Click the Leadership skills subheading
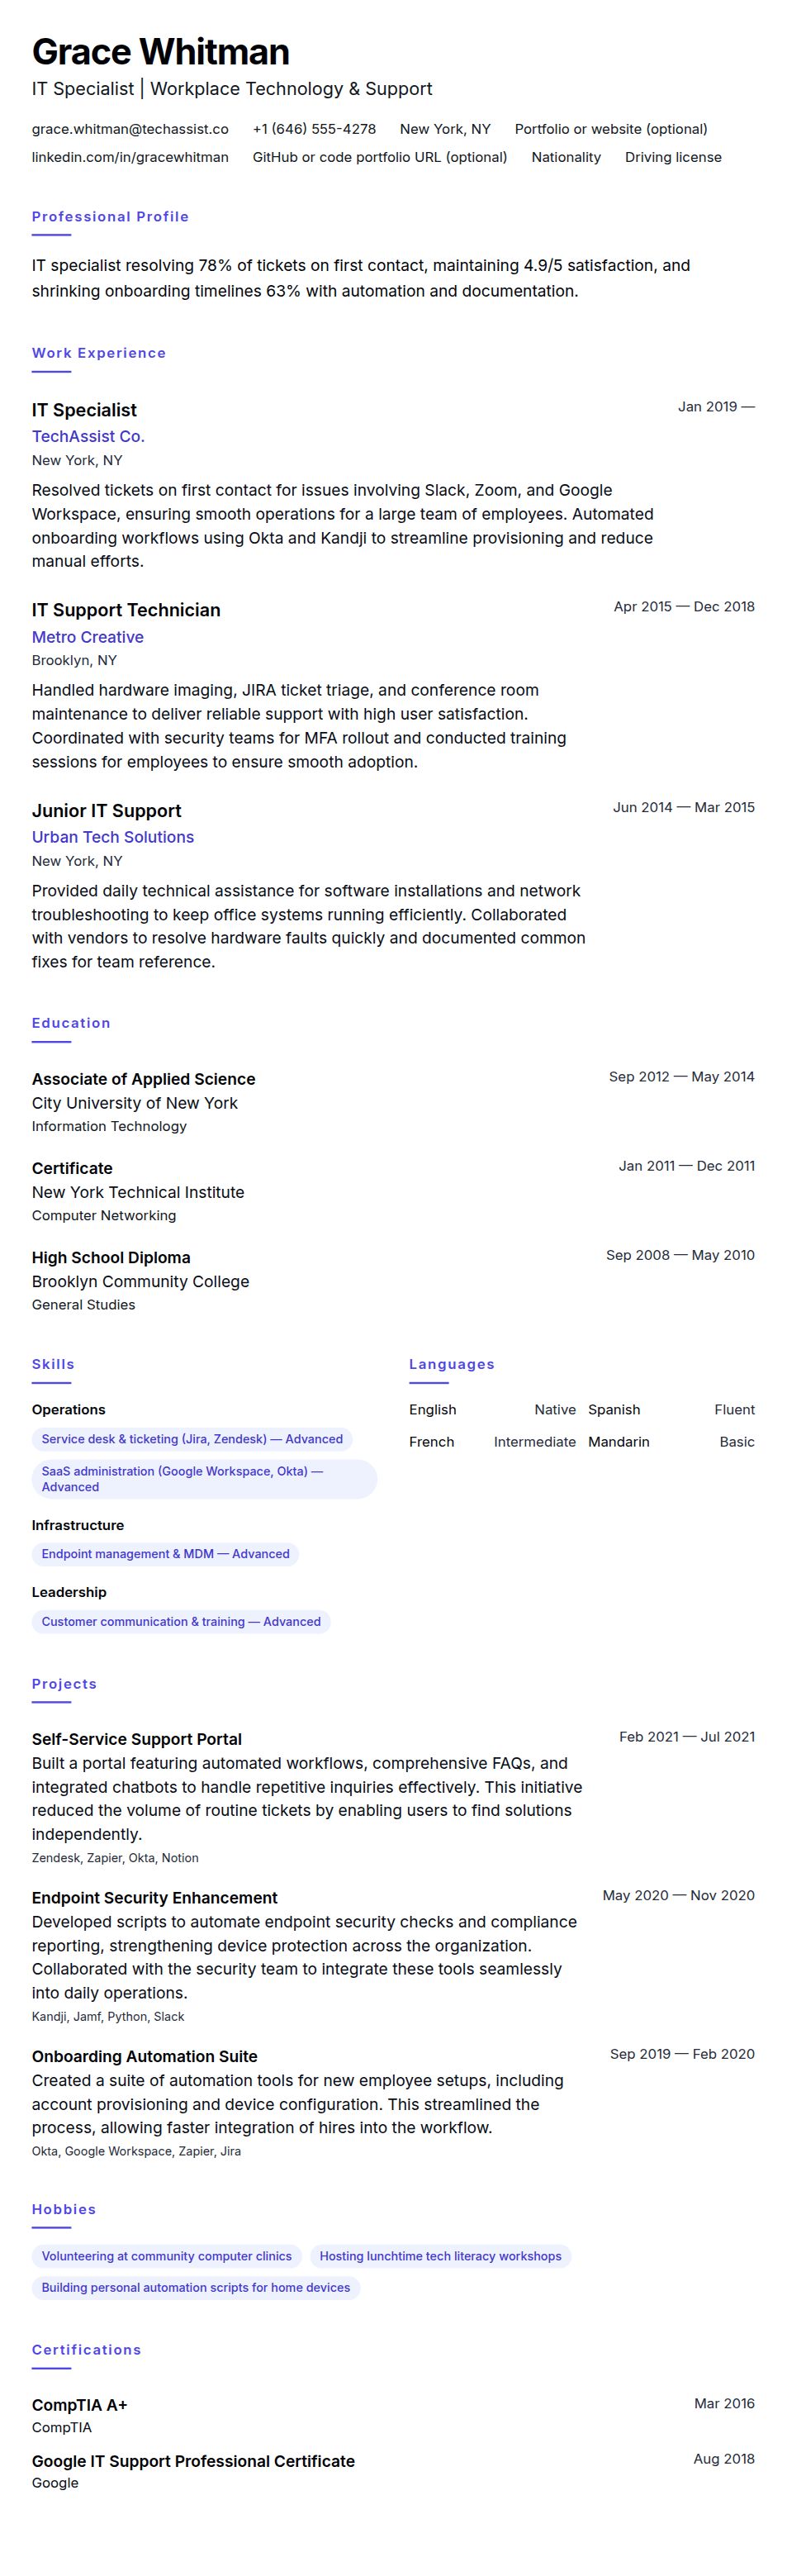The width and height of the screenshot is (787, 2576). [x=69, y=1592]
